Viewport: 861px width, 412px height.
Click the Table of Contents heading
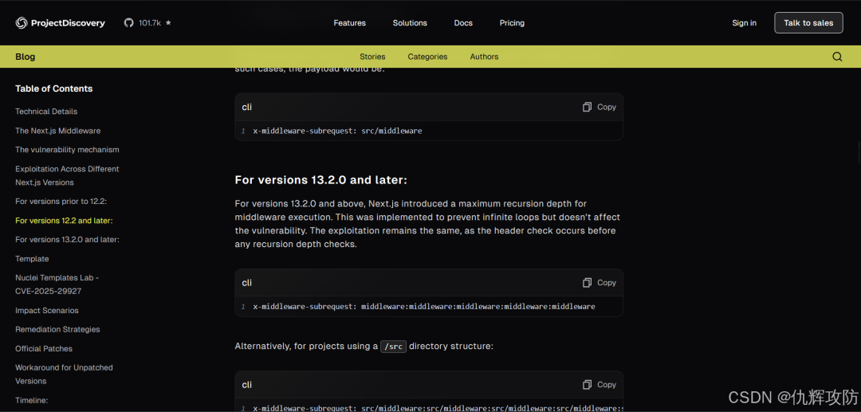tap(54, 89)
